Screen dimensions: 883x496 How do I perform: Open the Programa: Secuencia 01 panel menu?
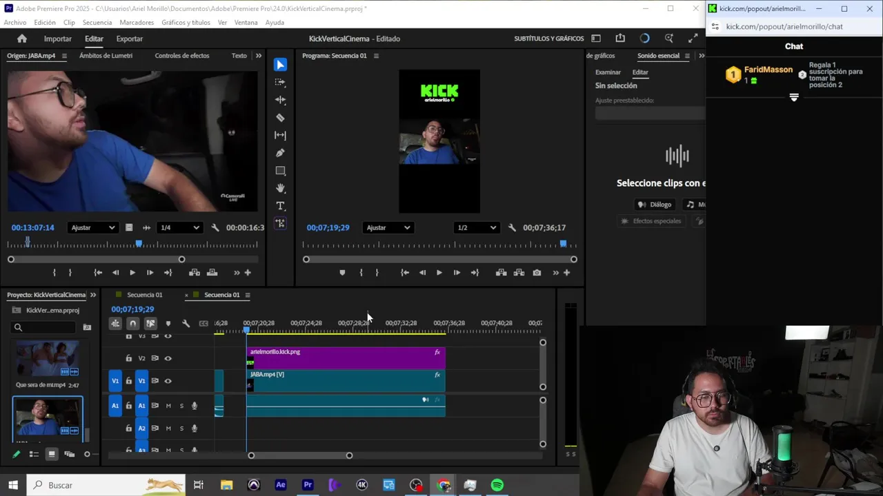tap(376, 56)
